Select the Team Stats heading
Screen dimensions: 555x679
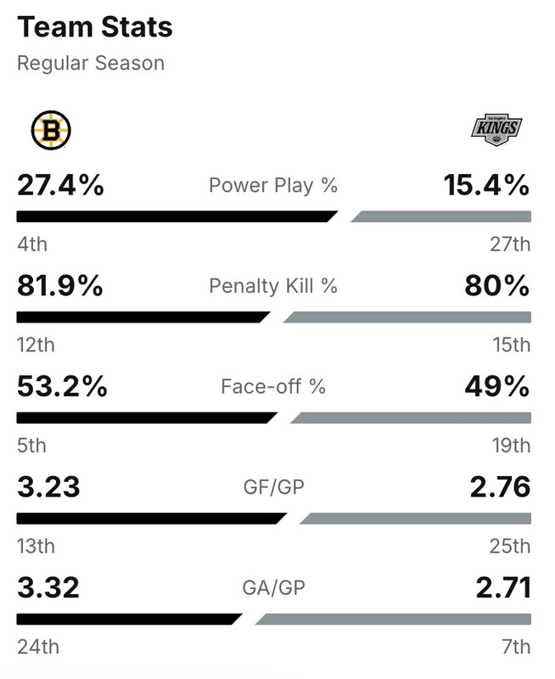(x=95, y=27)
